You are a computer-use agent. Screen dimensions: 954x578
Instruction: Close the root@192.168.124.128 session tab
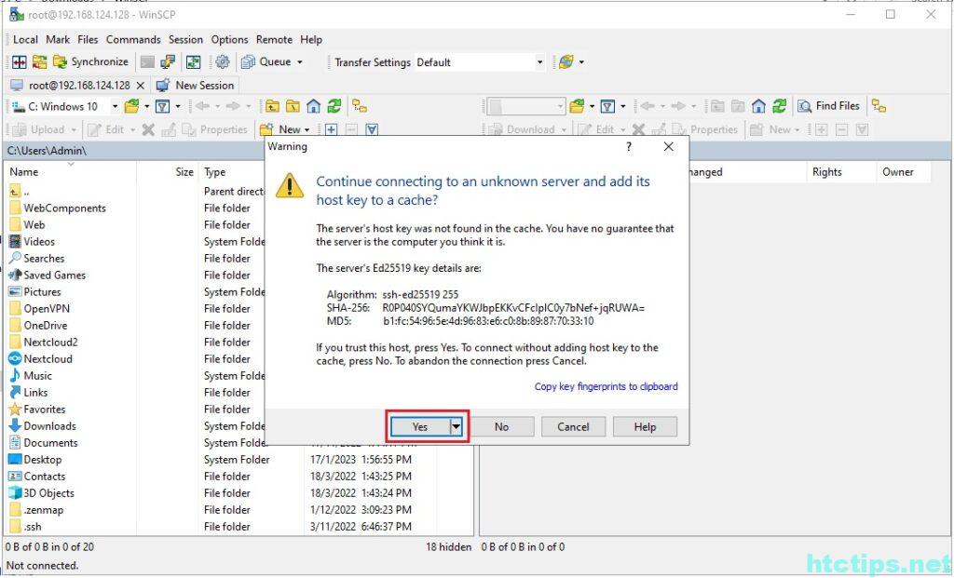coord(141,86)
